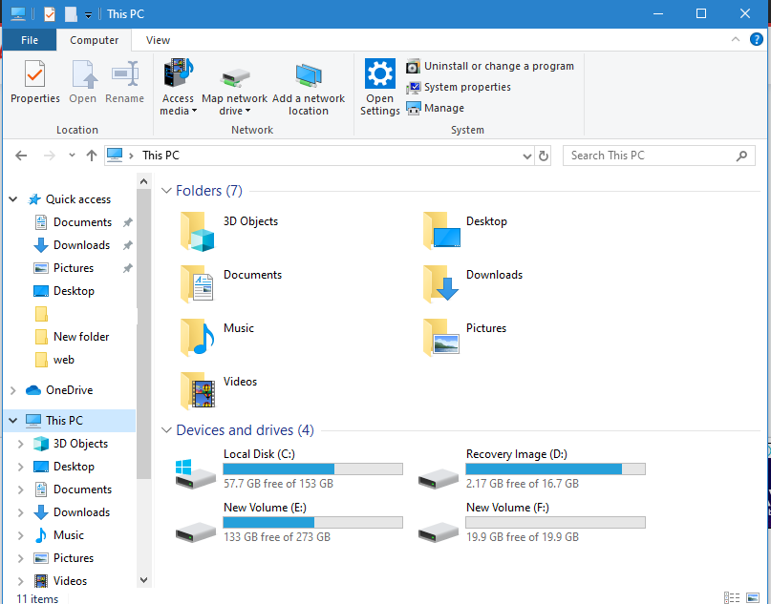The height and width of the screenshot is (604, 771).
Task: Open the address bar history dropdown
Action: pos(527,156)
